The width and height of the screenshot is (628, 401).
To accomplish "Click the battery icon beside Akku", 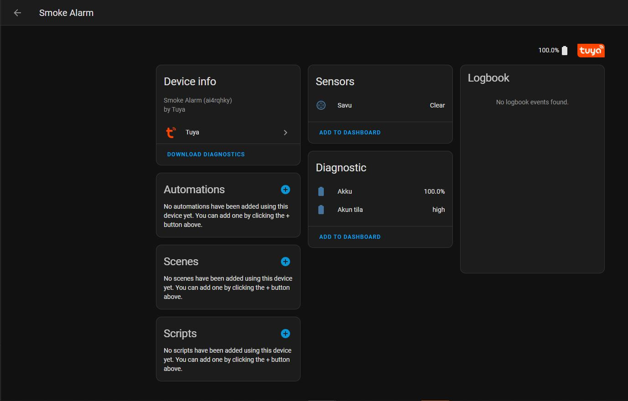I will pyautogui.click(x=321, y=191).
